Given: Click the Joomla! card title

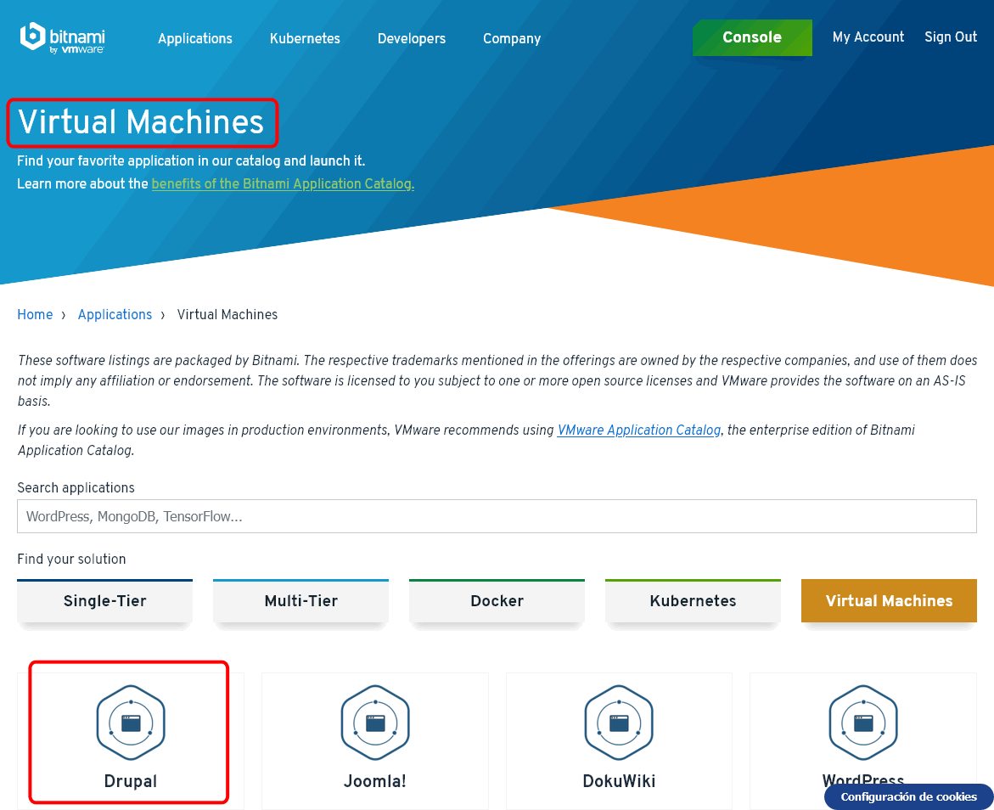Looking at the screenshot, I should (x=375, y=781).
